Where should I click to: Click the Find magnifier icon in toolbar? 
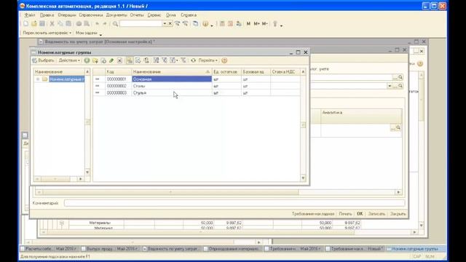pos(115,23)
